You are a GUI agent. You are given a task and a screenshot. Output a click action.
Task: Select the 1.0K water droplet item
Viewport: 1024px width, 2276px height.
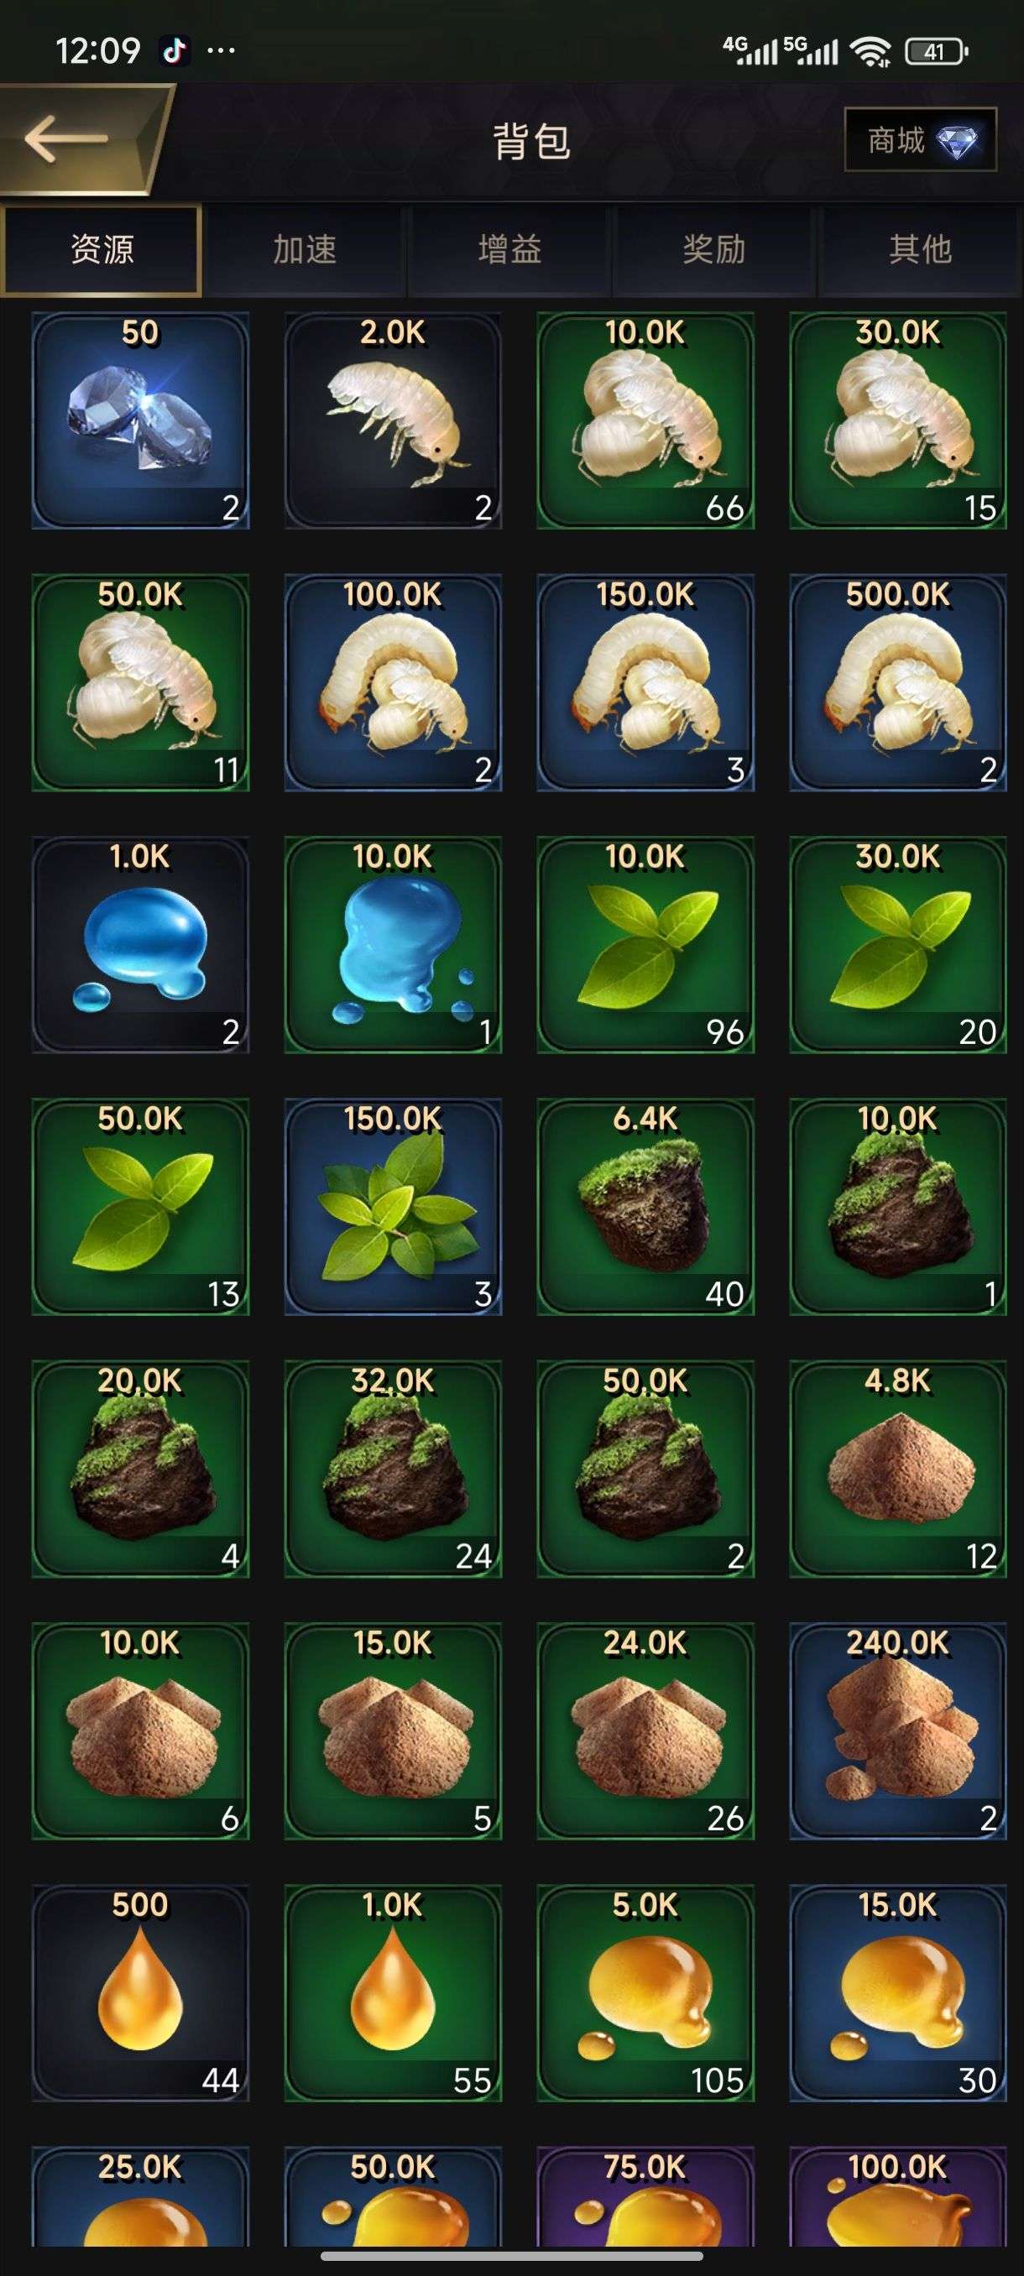pos(140,944)
